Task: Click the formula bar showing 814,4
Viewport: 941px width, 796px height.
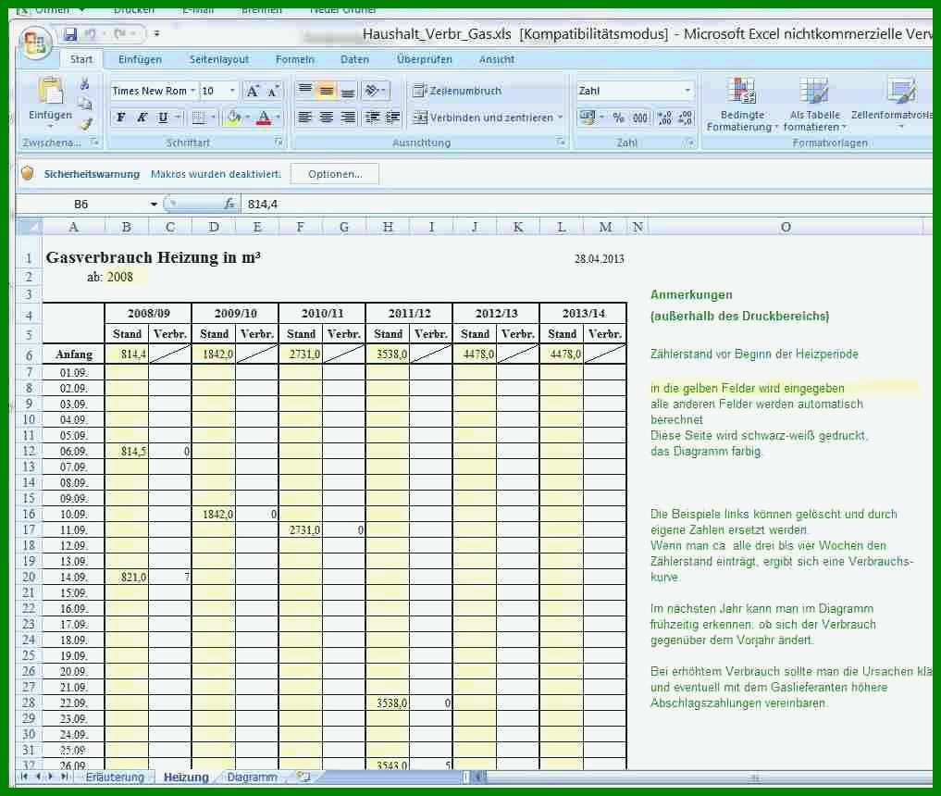Action: coord(586,205)
